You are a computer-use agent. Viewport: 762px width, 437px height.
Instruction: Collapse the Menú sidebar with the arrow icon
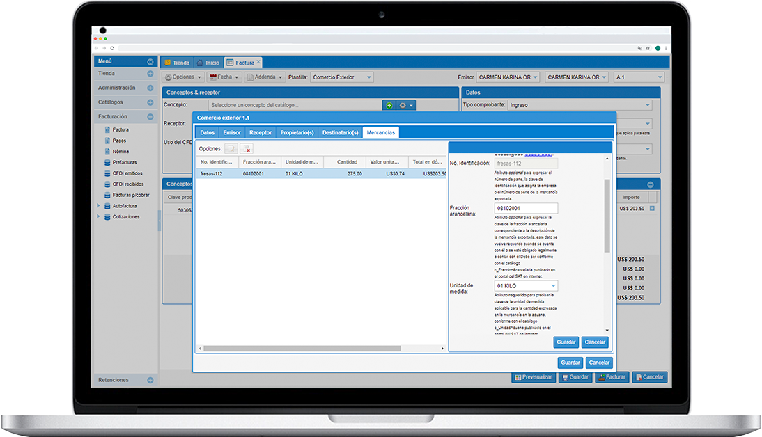[x=150, y=62]
